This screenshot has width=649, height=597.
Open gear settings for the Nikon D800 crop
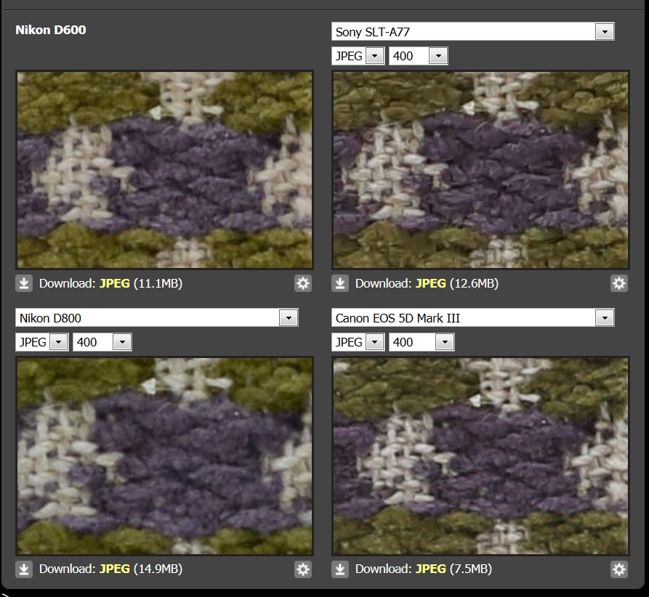303,569
